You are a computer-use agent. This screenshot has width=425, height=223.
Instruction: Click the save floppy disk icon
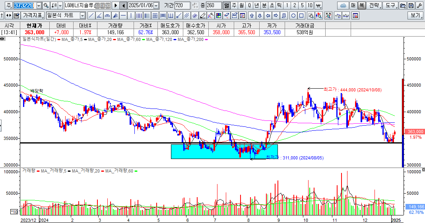411,6
